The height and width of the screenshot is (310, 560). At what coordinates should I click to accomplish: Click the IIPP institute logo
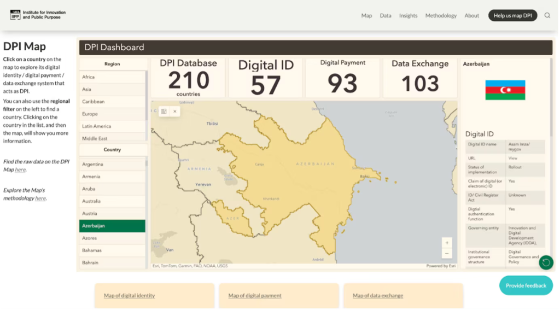tap(38, 15)
